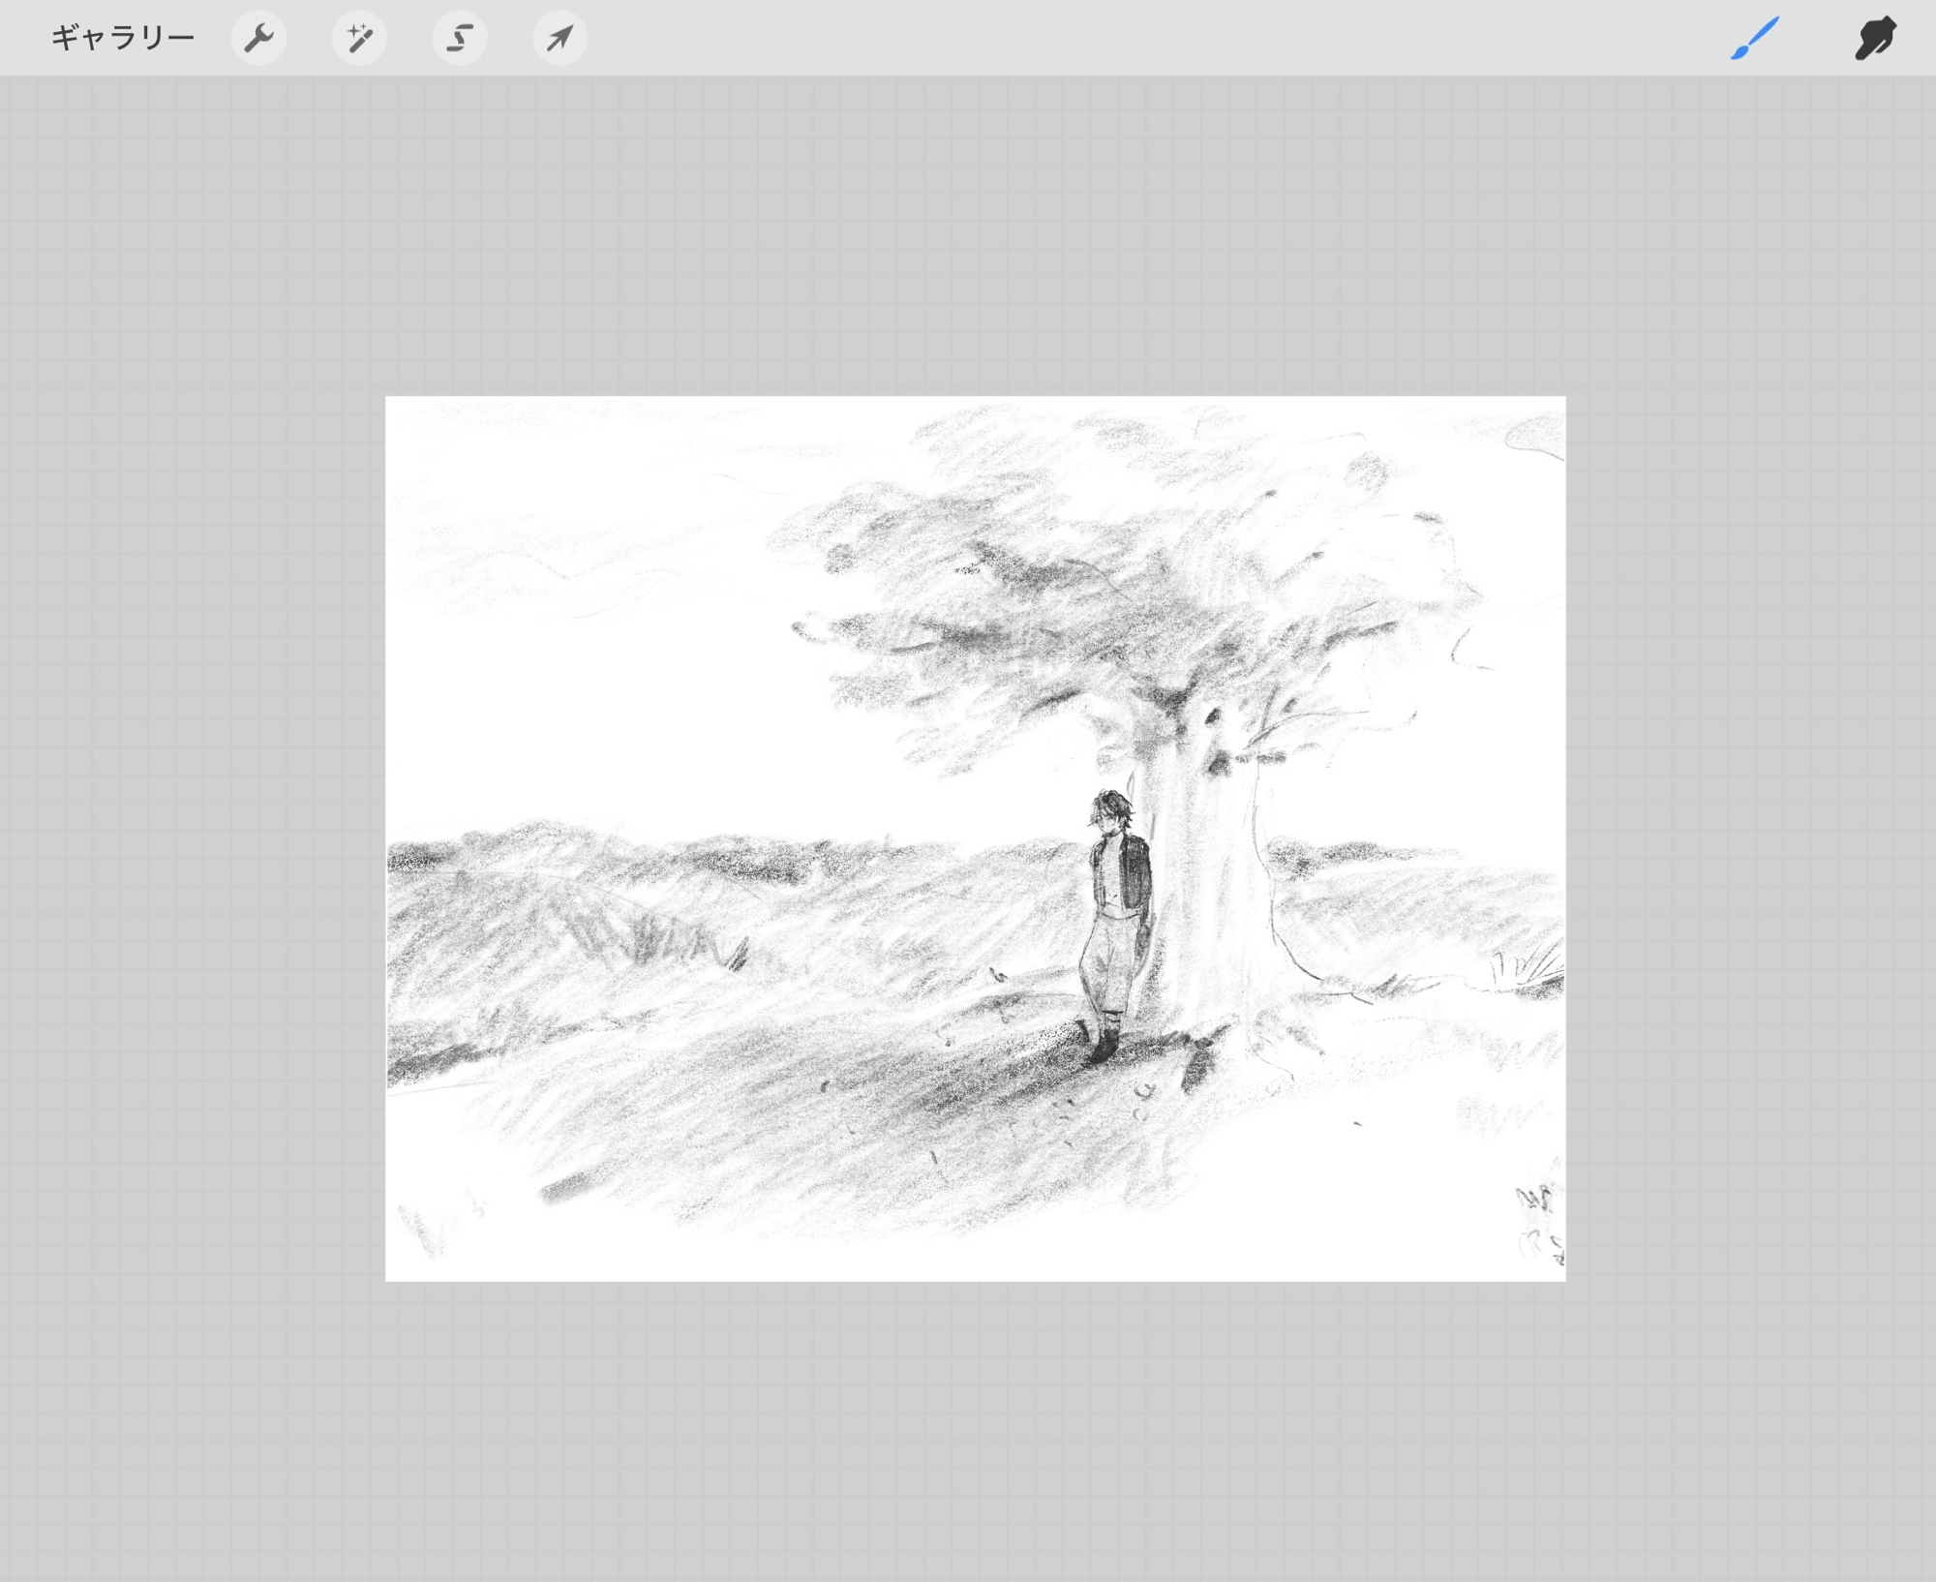Return to ギャラリー gallery view

tap(122, 39)
